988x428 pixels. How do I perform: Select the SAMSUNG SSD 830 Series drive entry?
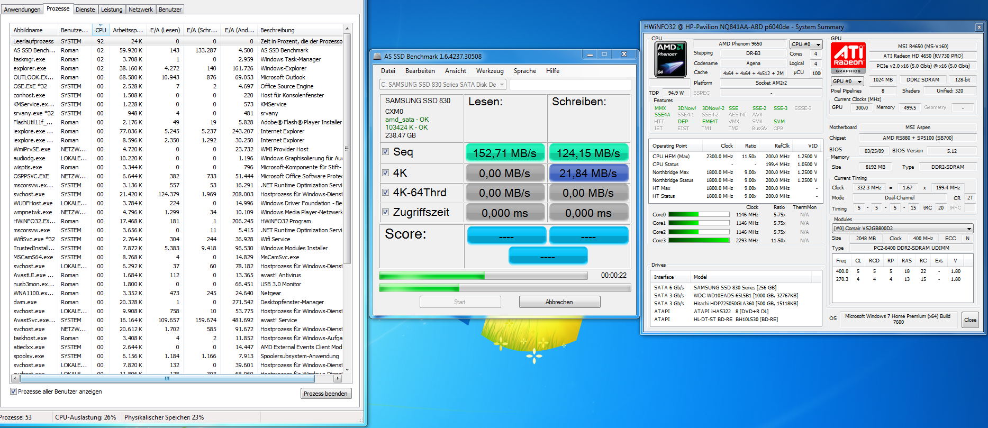pyautogui.click(x=736, y=287)
